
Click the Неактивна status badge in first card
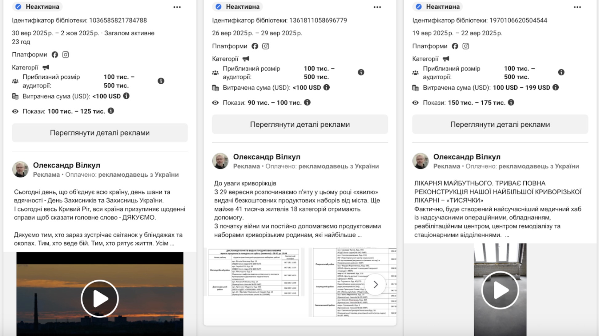point(38,7)
